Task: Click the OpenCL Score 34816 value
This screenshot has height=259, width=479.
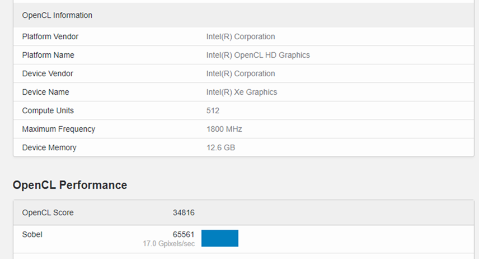Action: click(184, 212)
